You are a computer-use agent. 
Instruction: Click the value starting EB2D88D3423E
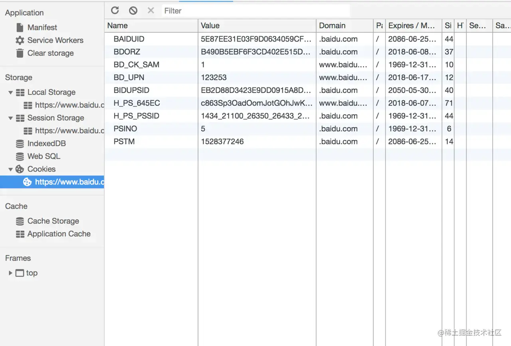point(256,90)
